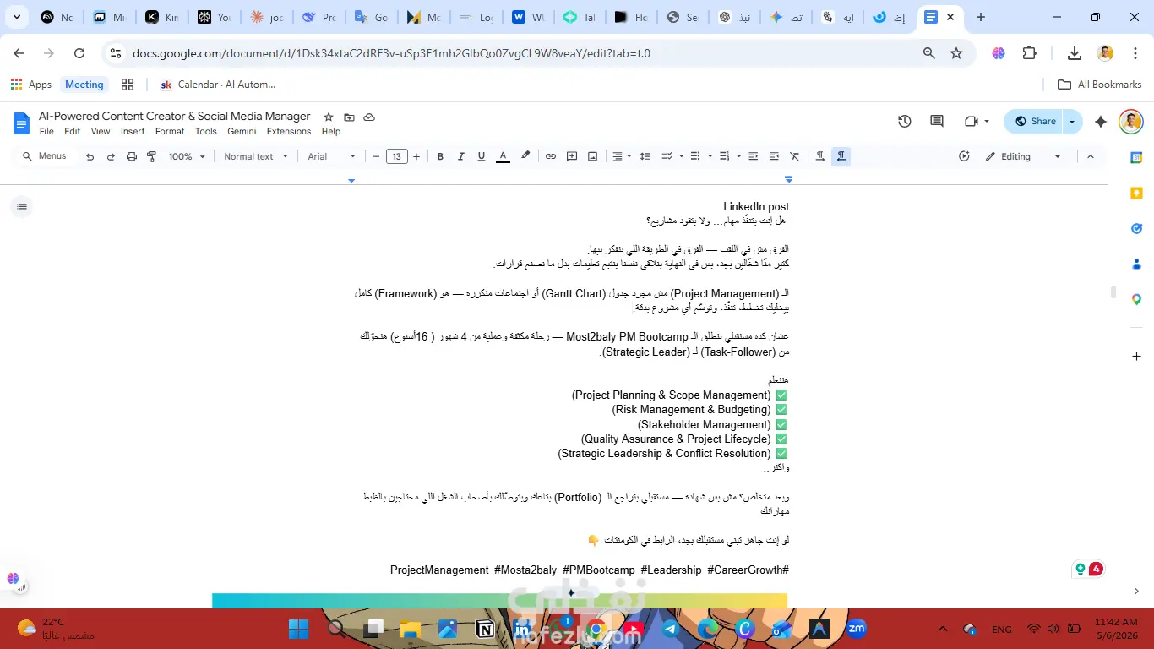Get add-ons with the plus icon
The width and height of the screenshot is (1154, 649).
pyautogui.click(x=1137, y=357)
